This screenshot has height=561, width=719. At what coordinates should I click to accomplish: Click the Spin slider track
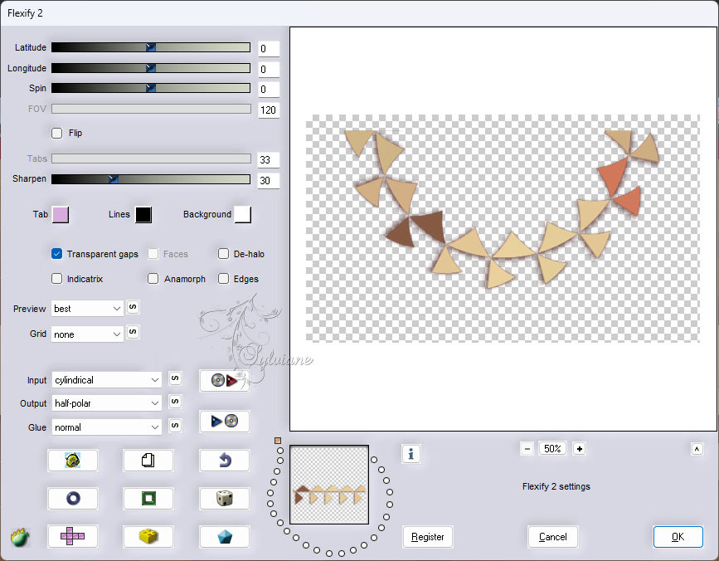151,88
